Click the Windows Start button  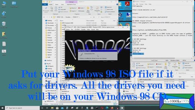tap(2, 108)
